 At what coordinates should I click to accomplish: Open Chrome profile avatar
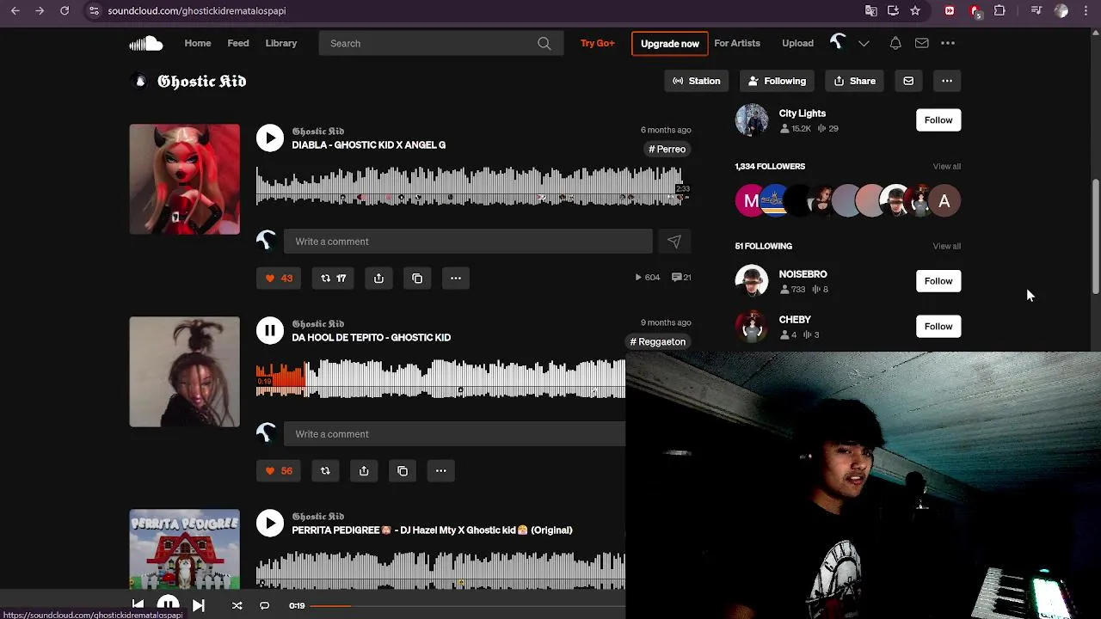point(1061,10)
